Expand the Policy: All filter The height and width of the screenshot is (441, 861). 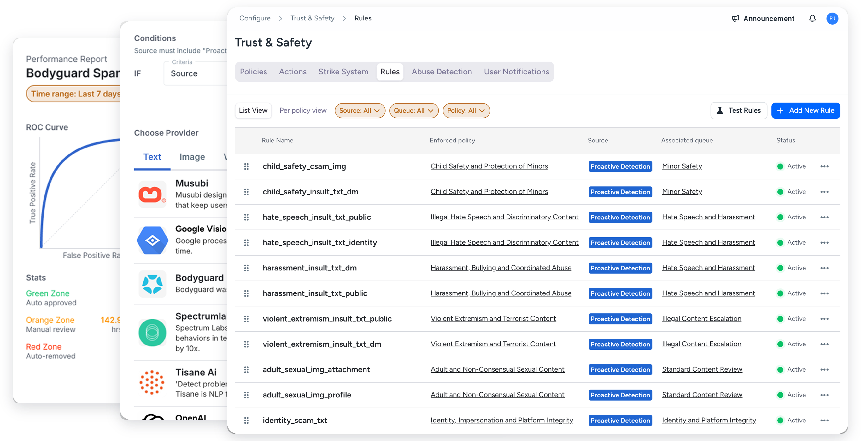tap(466, 111)
